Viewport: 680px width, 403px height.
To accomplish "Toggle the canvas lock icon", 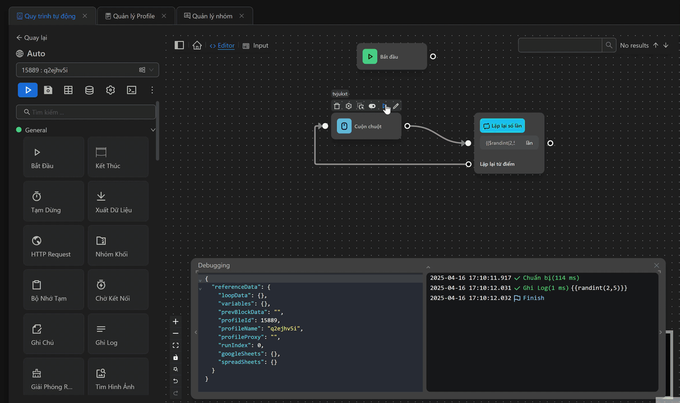I will pos(175,358).
